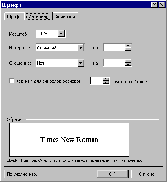Decrease Интервал value with down arrow
This screenshot has width=167, height=182.
(x=128, y=49)
